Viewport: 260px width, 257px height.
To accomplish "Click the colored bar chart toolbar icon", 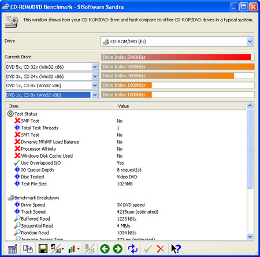I will click(72, 249).
